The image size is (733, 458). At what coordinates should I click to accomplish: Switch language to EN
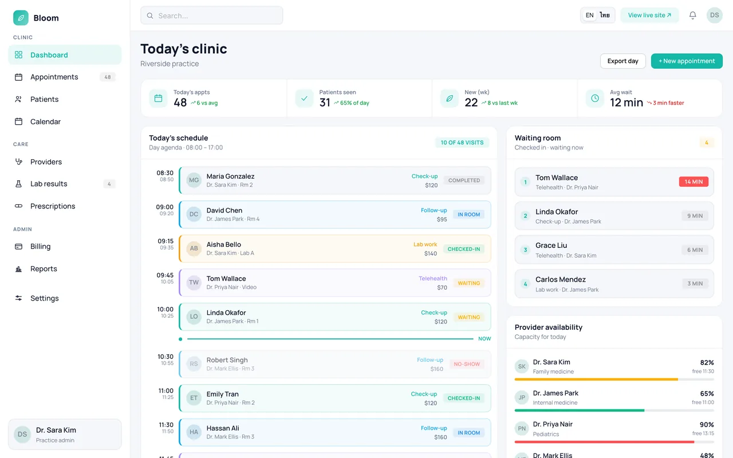coord(590,15)
